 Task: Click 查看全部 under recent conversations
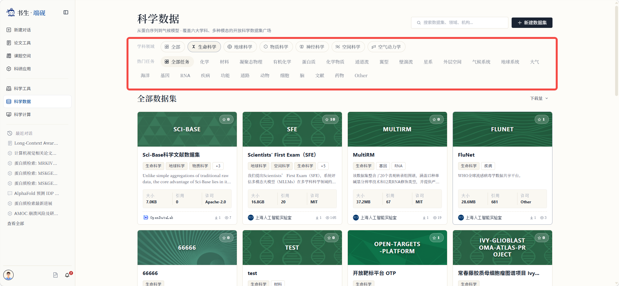[x=16, y=223]
